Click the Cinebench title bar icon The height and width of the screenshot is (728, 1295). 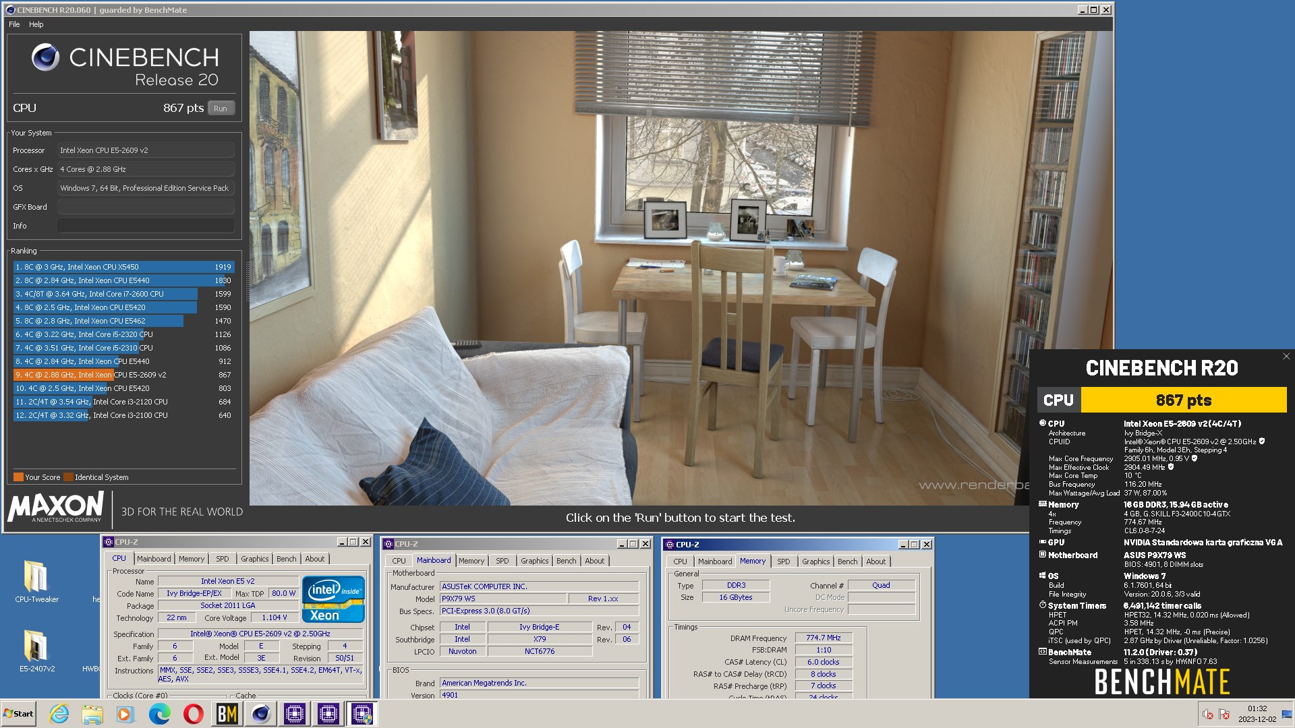click(x=10, y=10)
